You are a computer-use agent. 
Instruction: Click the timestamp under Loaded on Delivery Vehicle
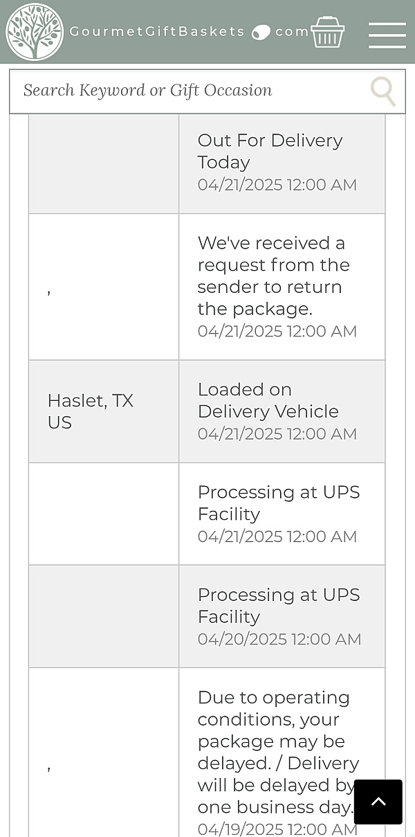click(x=277, y=434)
